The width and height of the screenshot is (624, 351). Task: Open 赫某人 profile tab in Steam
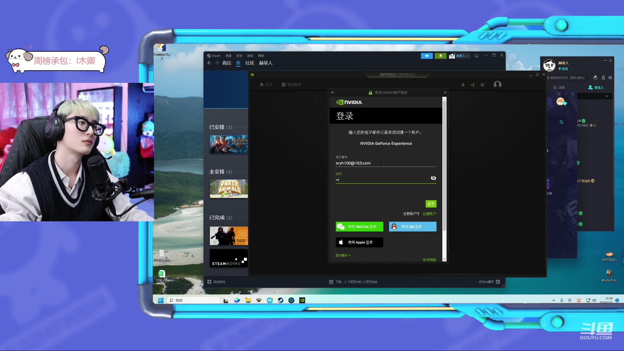pos(266,63)
